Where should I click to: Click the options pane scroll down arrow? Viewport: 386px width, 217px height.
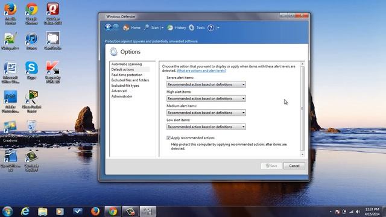[303, 154]
